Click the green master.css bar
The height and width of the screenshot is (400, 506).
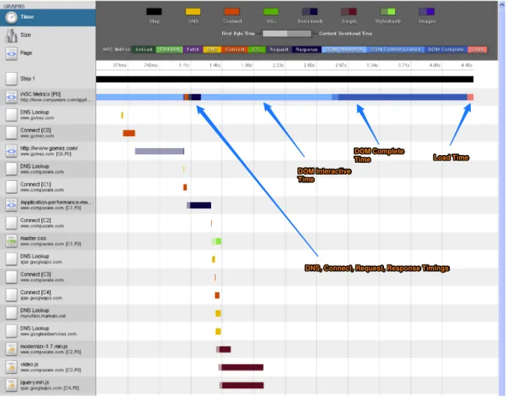tap(217, 241)
